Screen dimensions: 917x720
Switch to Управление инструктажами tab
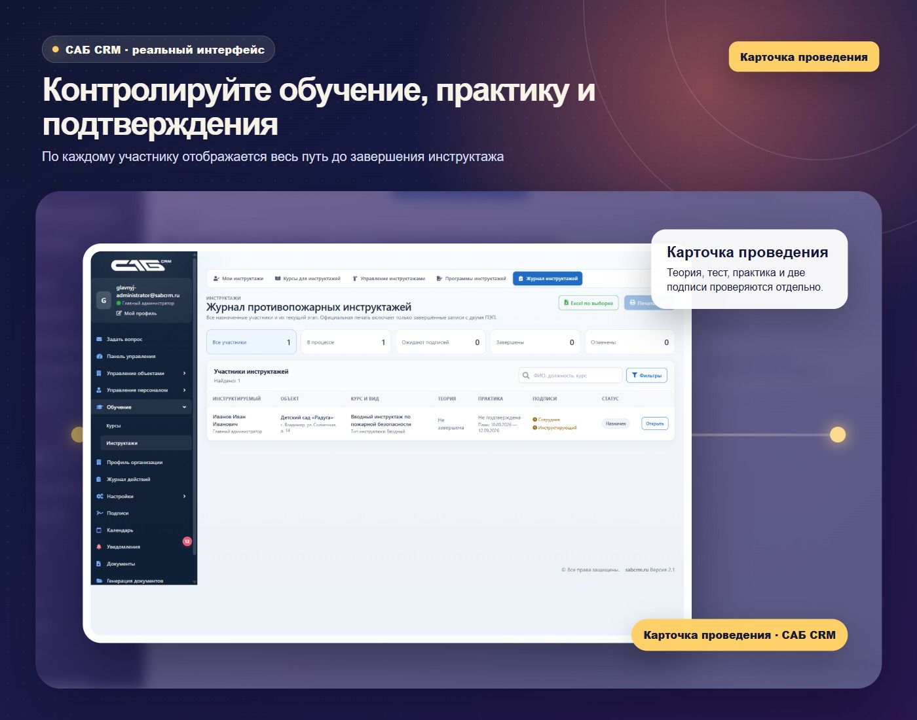(388, 278)
